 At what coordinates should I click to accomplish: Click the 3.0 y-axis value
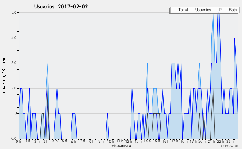(14, 63)
